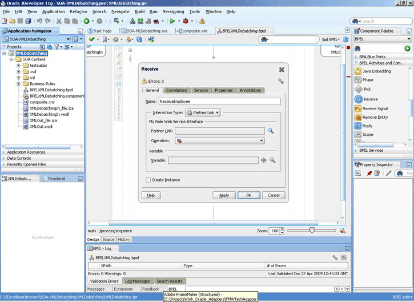Click the green plus to add a Variable

pos(263,160)
